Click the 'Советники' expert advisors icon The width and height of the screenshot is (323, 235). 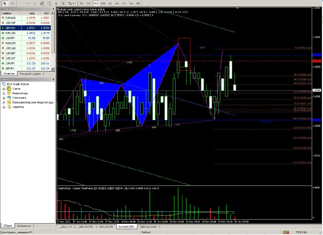(9, 98)
